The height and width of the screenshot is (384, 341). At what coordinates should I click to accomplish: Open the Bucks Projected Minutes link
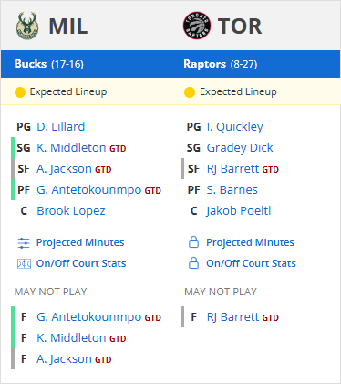pos(80,242)
